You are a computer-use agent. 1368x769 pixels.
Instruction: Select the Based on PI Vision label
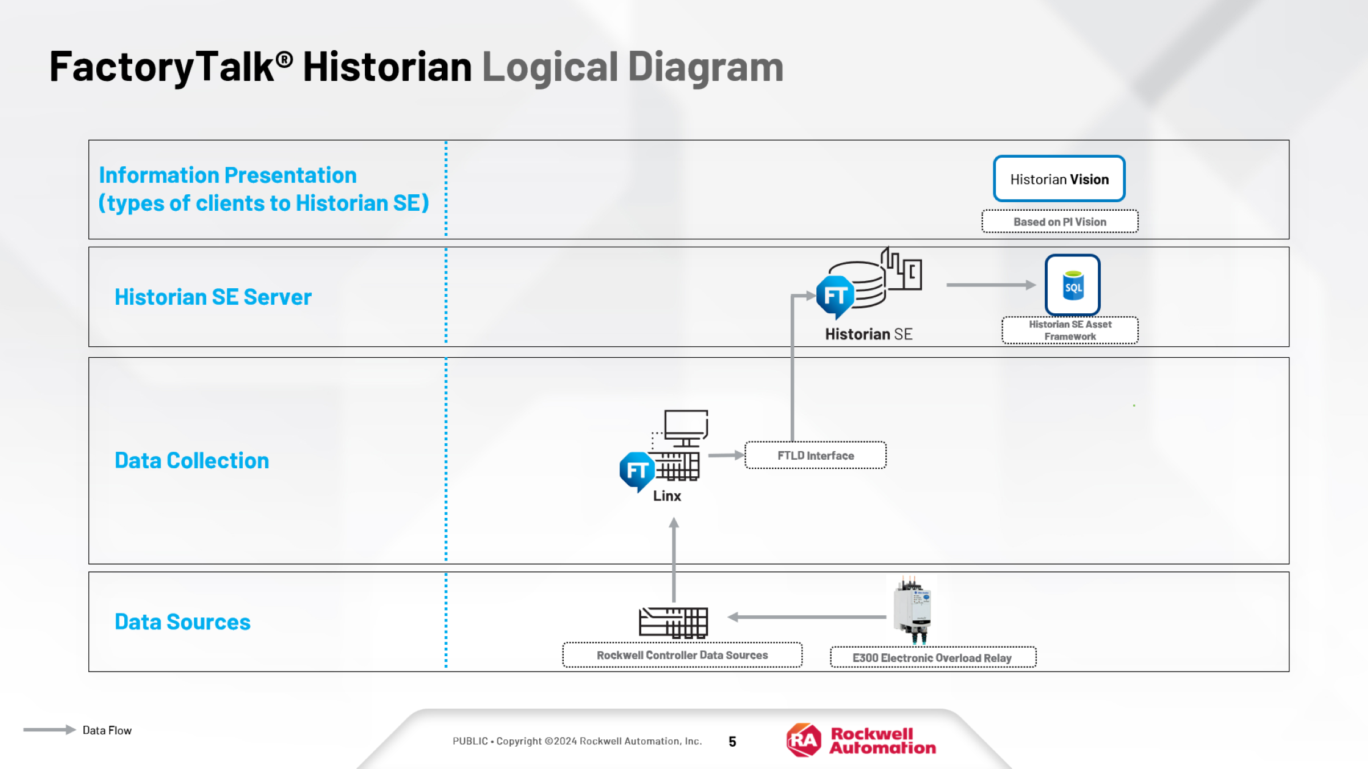[x=1060, y=222]
